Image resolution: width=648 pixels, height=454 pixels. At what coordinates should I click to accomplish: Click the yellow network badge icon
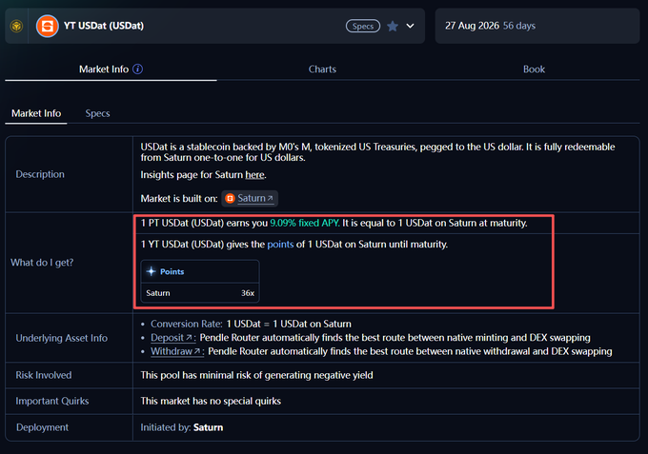(x=16, y=26)
